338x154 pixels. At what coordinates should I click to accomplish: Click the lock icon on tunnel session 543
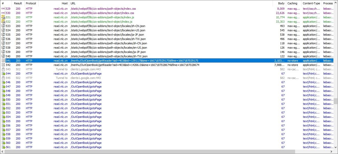(3, 69)
